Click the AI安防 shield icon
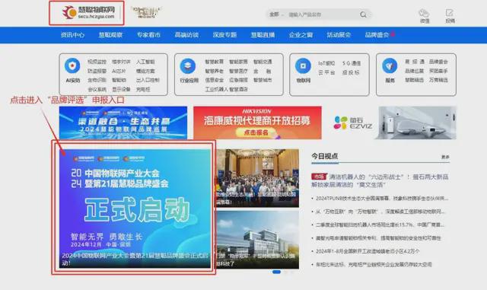The height and width of the screenshot is (290, 487). 72,65
